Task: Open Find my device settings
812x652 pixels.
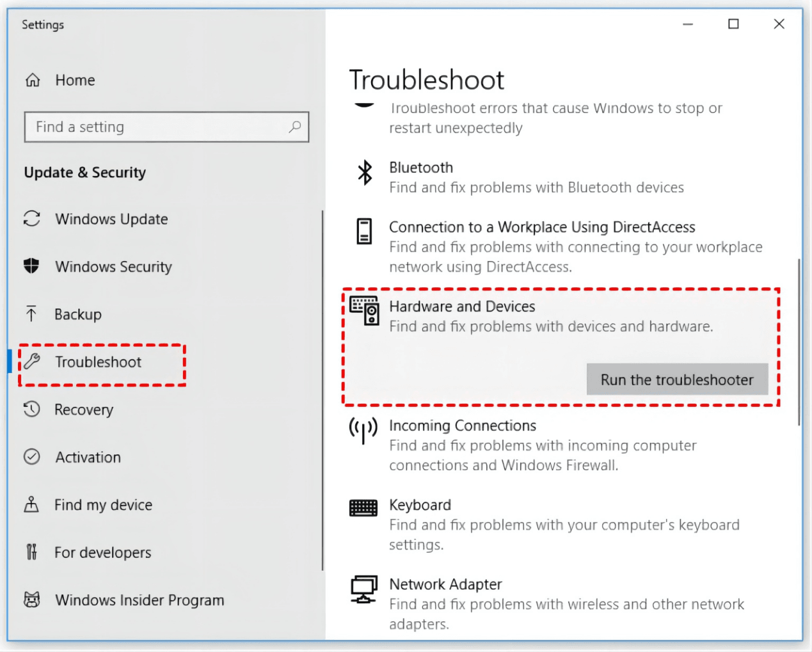Action: [x=103, y=505]
